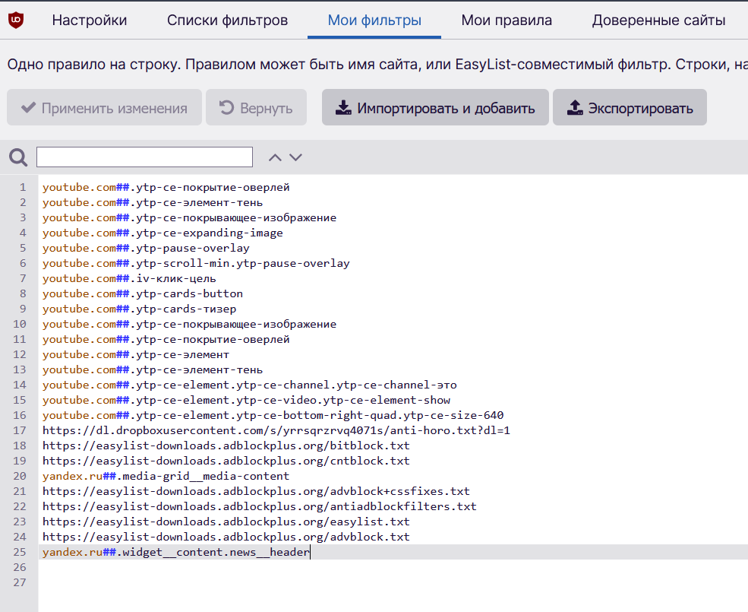
Task: Click line 5 ytp-pause-overlay filter
Action: (x=146, y=249)
